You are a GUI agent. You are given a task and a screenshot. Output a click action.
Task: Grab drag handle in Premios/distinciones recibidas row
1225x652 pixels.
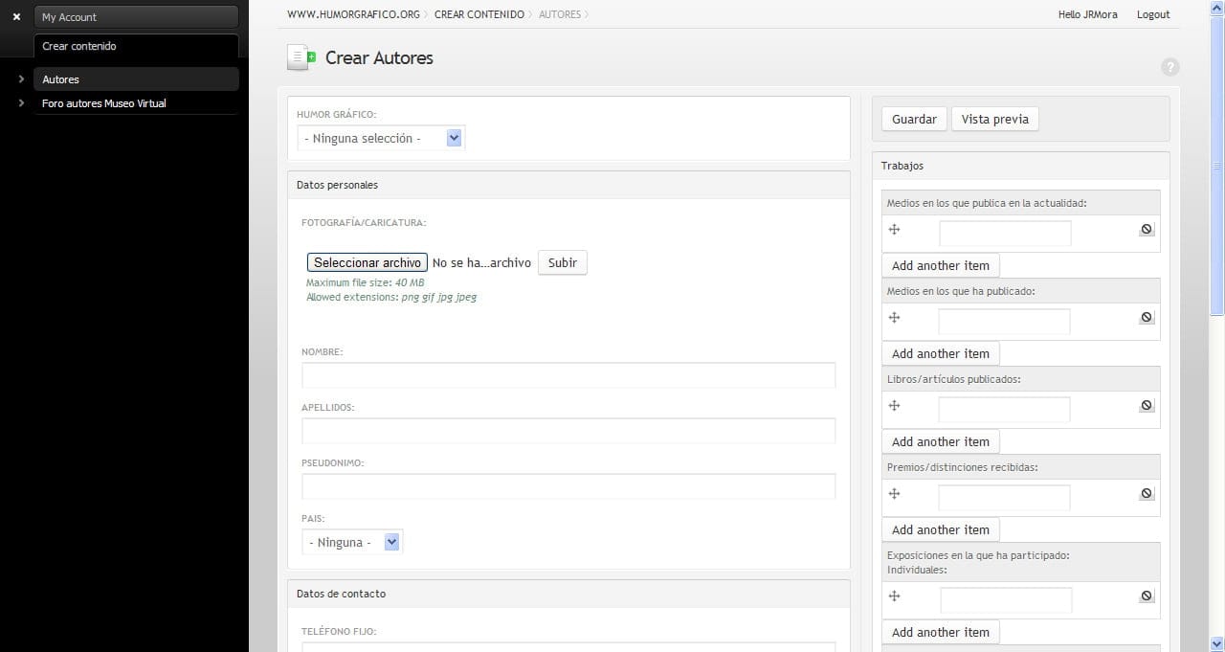pos(895,494)
